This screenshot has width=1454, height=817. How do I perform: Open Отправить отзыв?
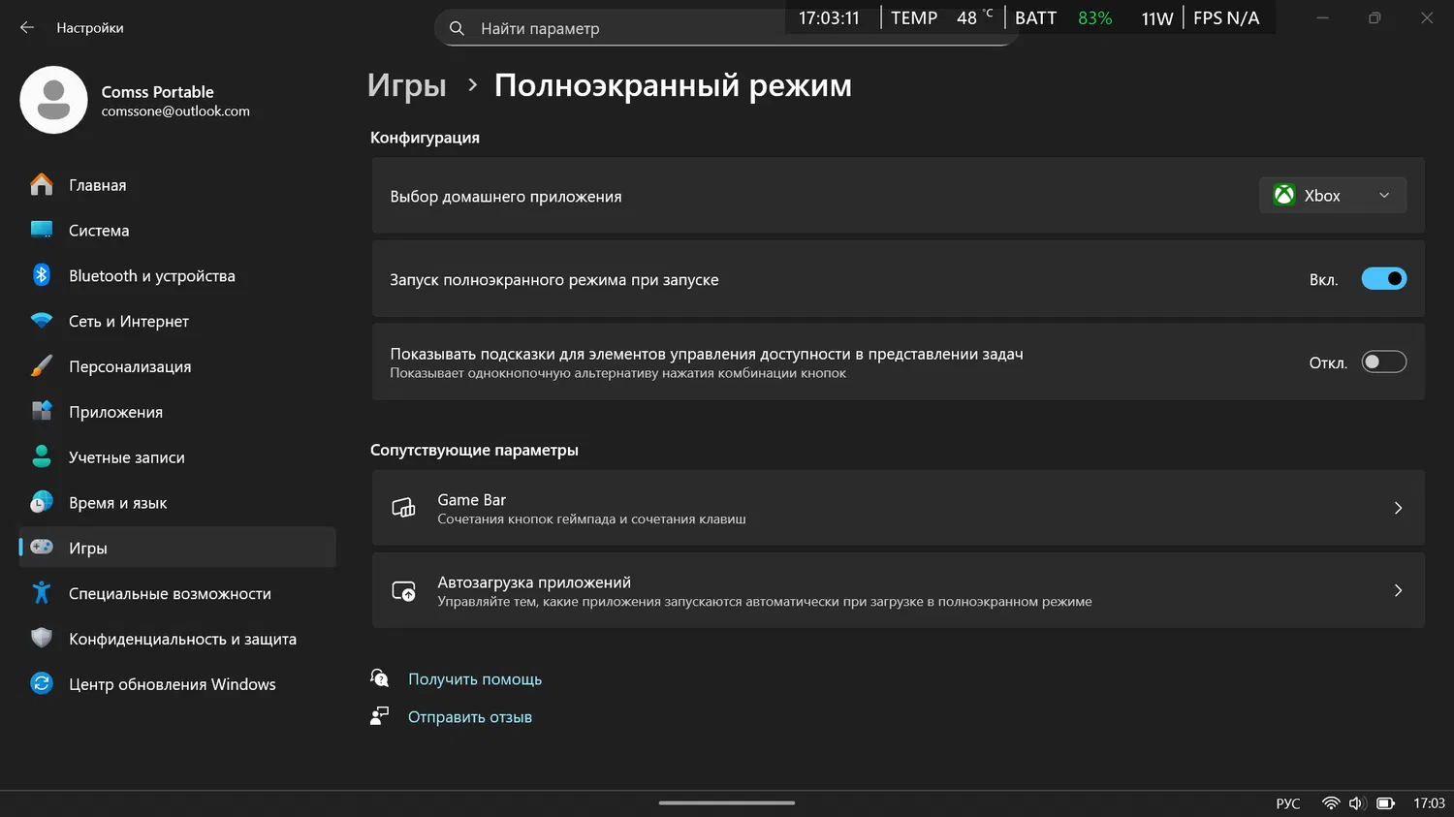pyautogui.click(x=470, y=716)
